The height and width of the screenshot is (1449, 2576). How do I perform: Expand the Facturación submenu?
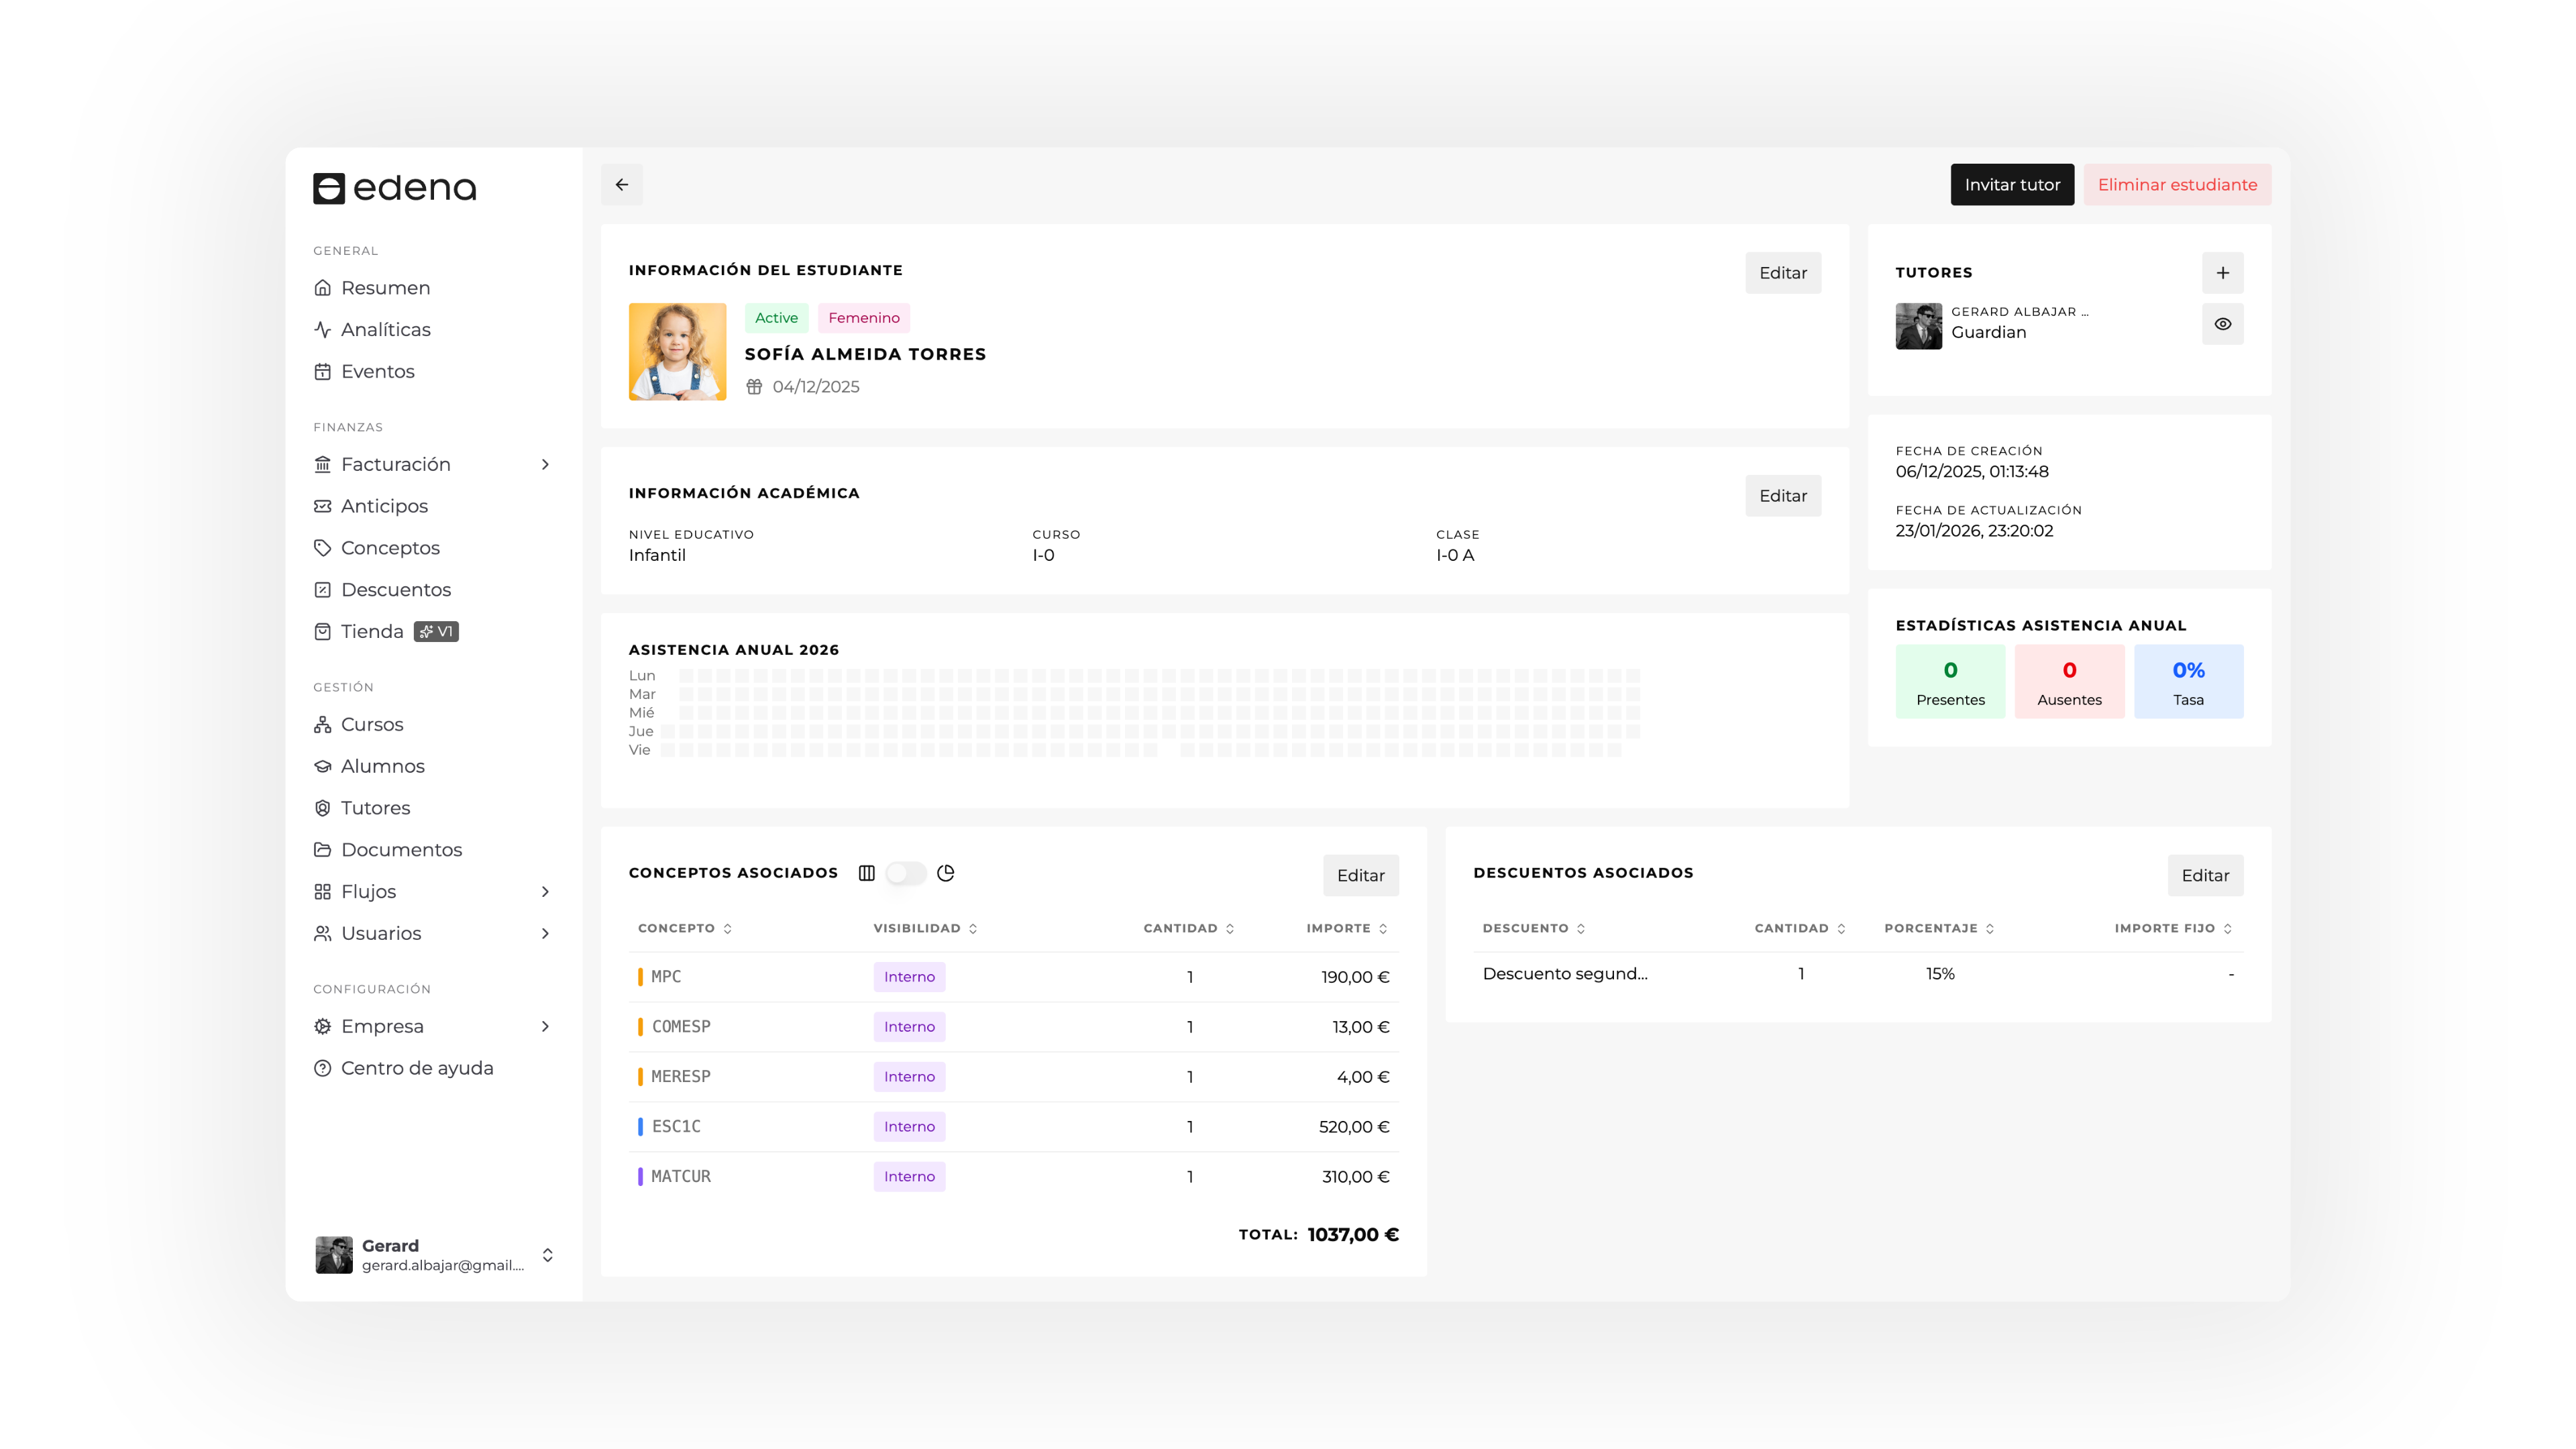546,464
